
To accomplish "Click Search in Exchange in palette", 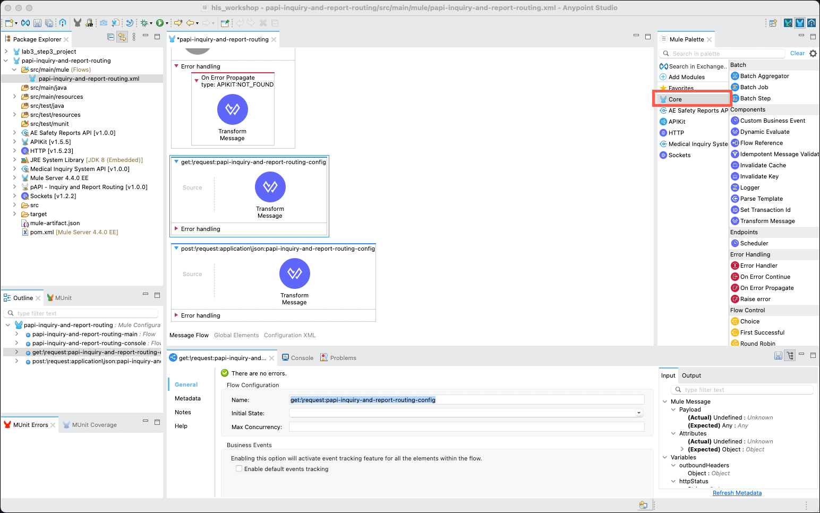I will [693, 66].
